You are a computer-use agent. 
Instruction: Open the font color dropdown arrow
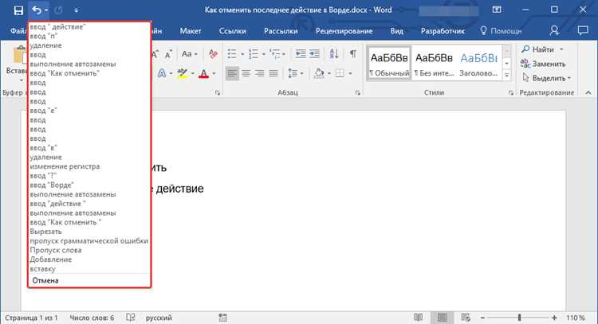point(214,73)
